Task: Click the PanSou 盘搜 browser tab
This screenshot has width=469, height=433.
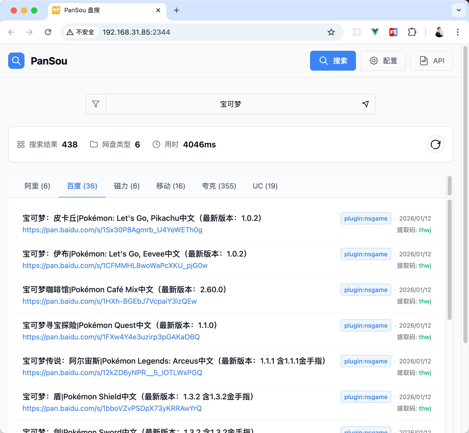Action: [107, 10]
